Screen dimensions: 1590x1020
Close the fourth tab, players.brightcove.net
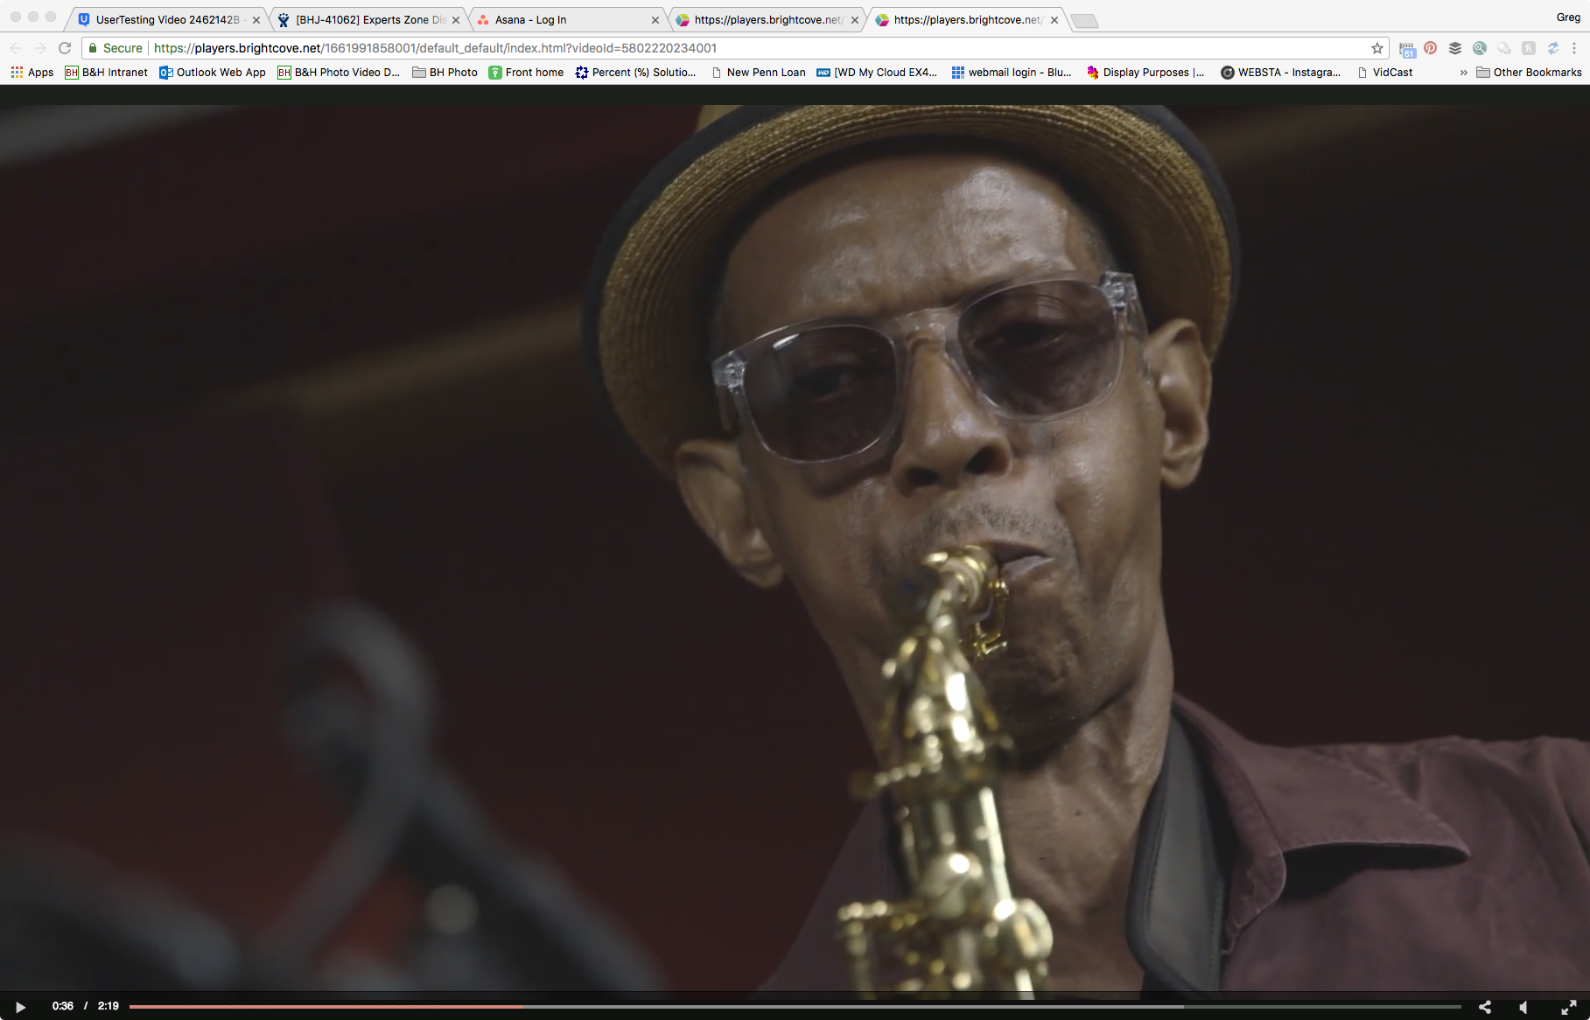click(855, 20)
